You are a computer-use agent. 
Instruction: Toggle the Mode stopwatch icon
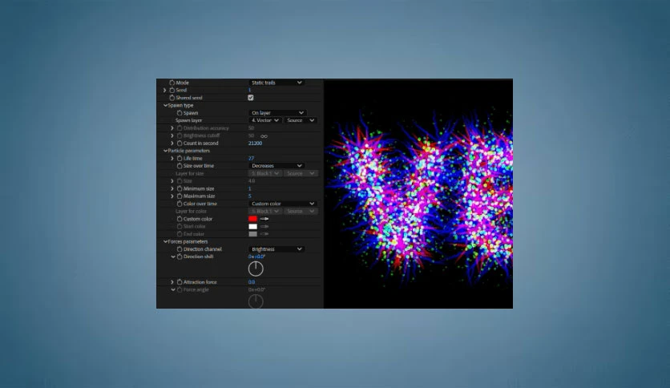pyautogui.click(x=172, y=83)
